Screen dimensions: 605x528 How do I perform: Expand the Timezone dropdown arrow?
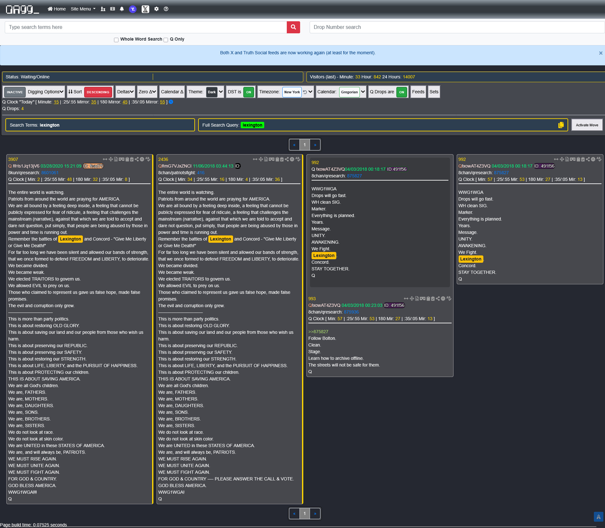pos(311,92)
